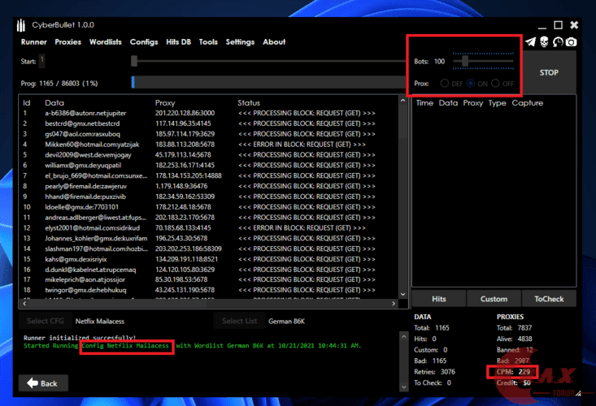This screenshot has height=406, width=596.
Task: Click the 'Prog: 1165 / 86803' label
Action: tap(59, 84)
